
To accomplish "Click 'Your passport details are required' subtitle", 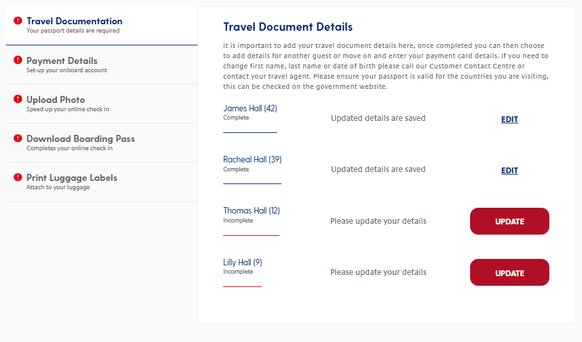I will coord(73,31).
